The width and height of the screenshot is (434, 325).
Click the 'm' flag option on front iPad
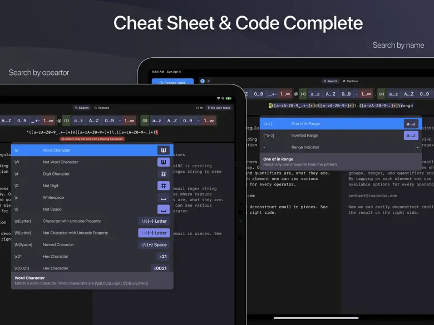tap(199, 108)
